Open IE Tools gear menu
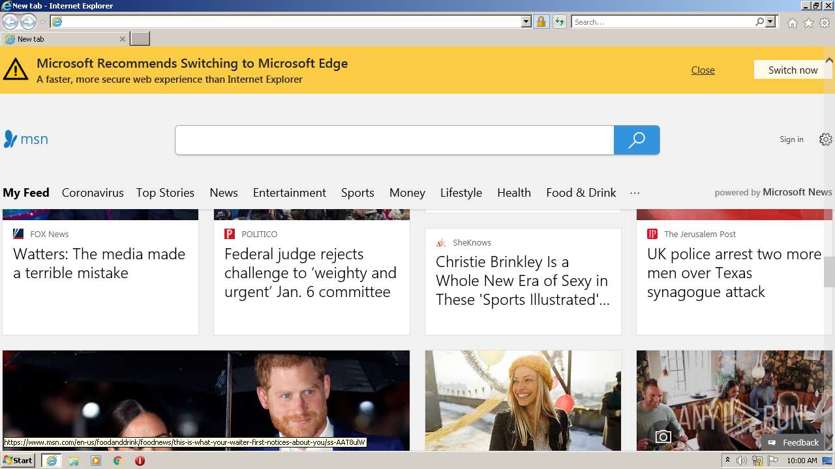Viewport: 835px width, 469px height. 825,23
